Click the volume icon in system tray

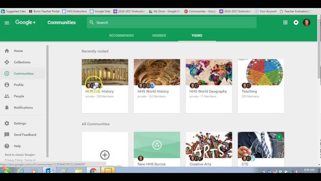(x=297, y=171)
